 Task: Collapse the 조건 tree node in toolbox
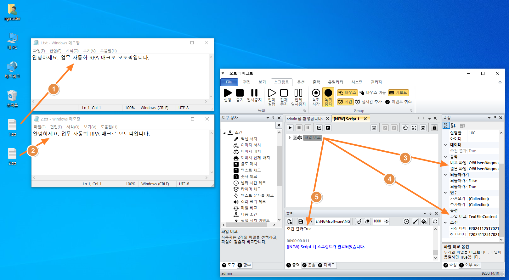224,133
